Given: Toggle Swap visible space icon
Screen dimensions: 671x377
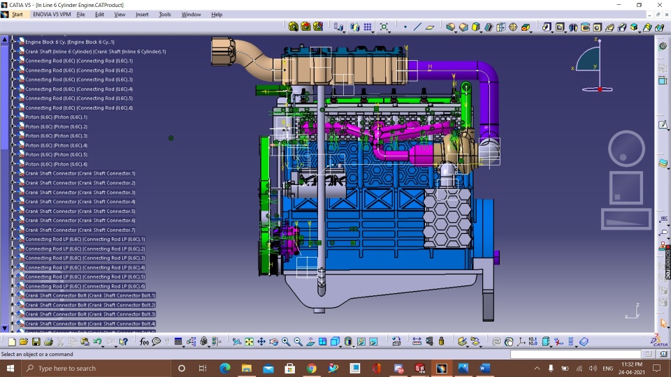Looking at the screenshot, I should [x=373, y=342].
